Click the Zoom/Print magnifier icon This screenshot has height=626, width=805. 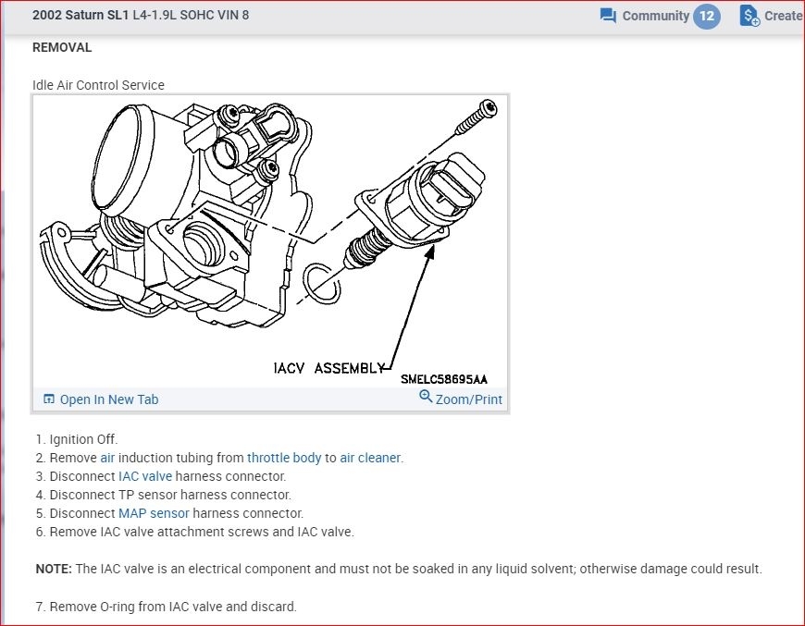pos(426,396)
